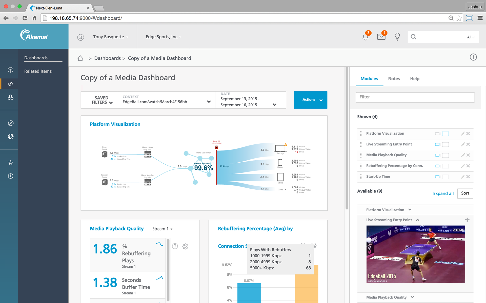Set Start-Up Time module to small width

coord(437,177)
